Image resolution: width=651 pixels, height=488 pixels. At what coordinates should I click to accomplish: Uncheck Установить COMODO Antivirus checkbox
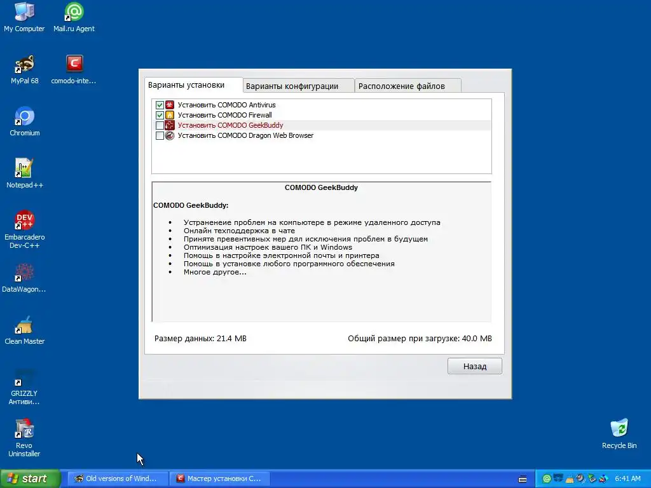pos(160,105)
